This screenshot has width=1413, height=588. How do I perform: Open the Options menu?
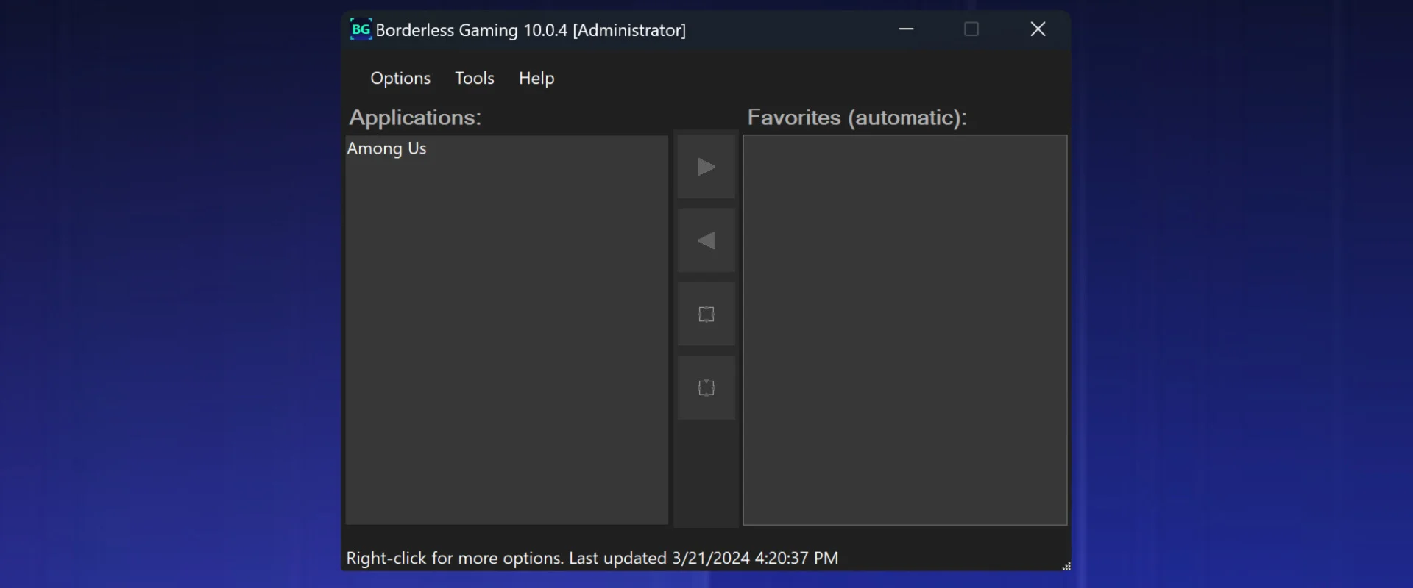(x=400, y=78)
